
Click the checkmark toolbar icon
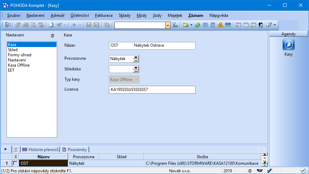59,25
